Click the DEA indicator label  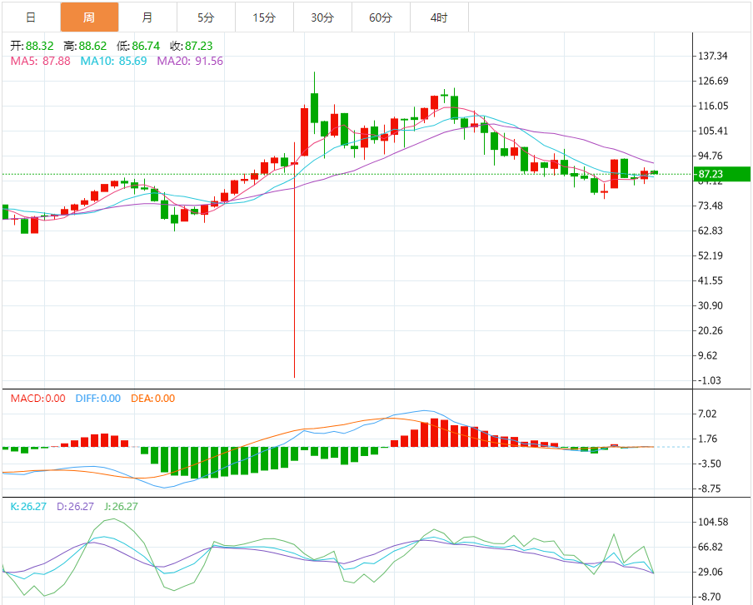[153, 399]
